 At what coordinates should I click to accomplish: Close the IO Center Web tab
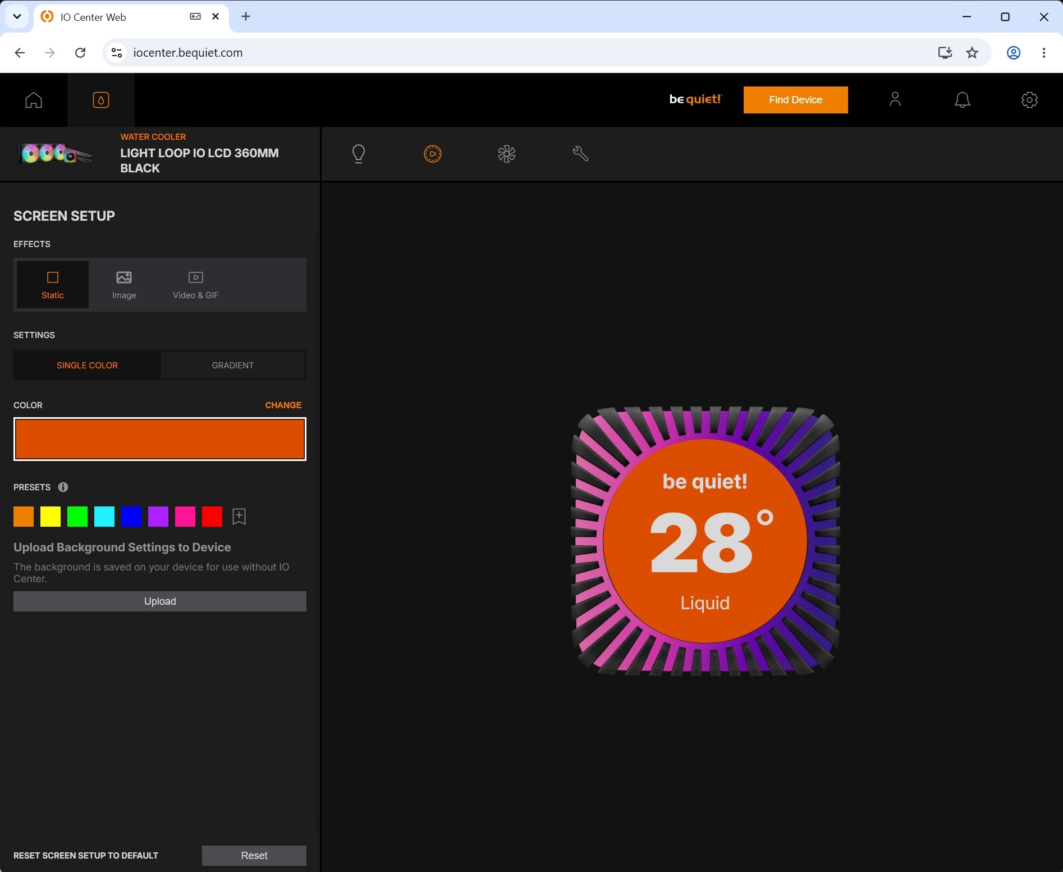[x=216, y=17]
